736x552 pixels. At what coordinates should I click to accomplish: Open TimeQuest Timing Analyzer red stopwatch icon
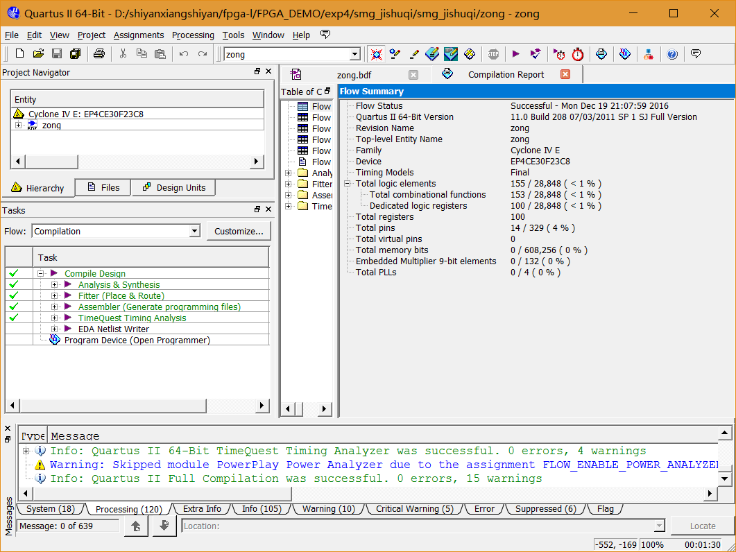pos(577,54)
